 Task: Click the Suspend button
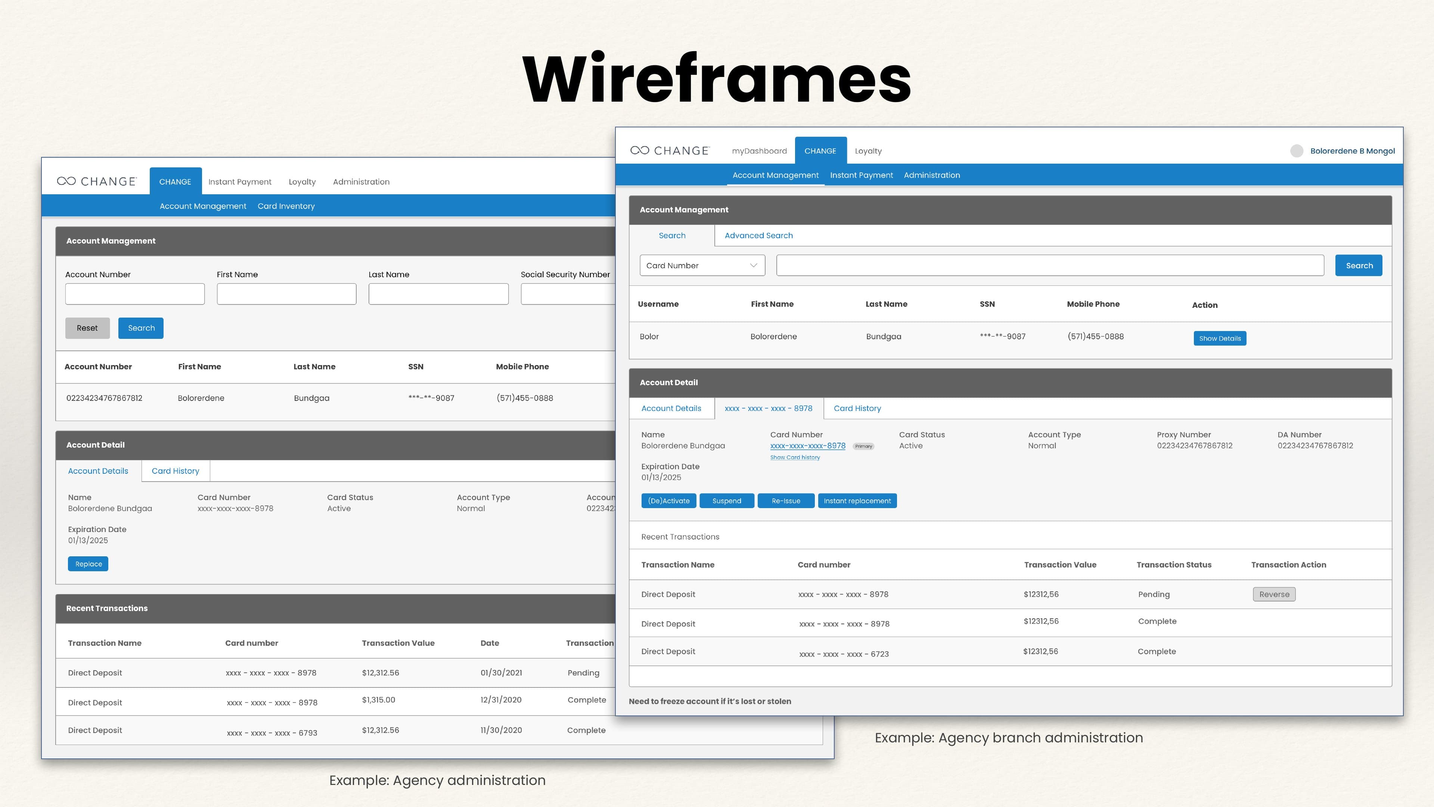(x=726, y=501)
